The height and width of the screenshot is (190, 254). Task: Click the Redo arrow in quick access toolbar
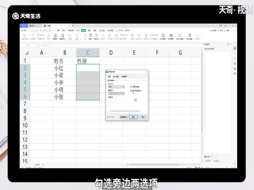point(44,30)
